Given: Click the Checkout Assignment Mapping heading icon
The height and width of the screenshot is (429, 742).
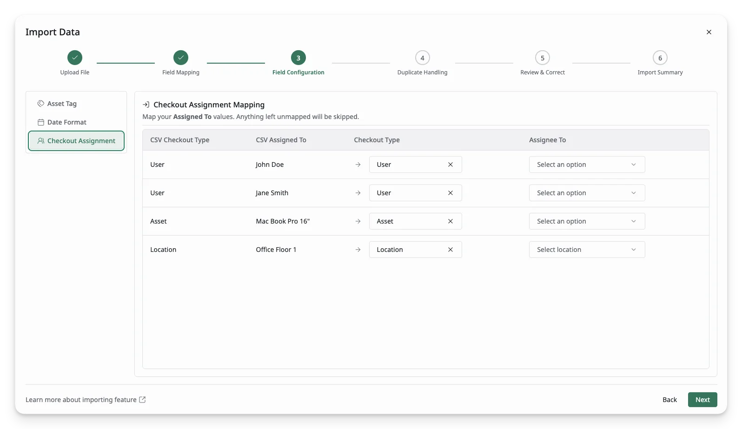Looking at the screenshot, I should 146,105.
